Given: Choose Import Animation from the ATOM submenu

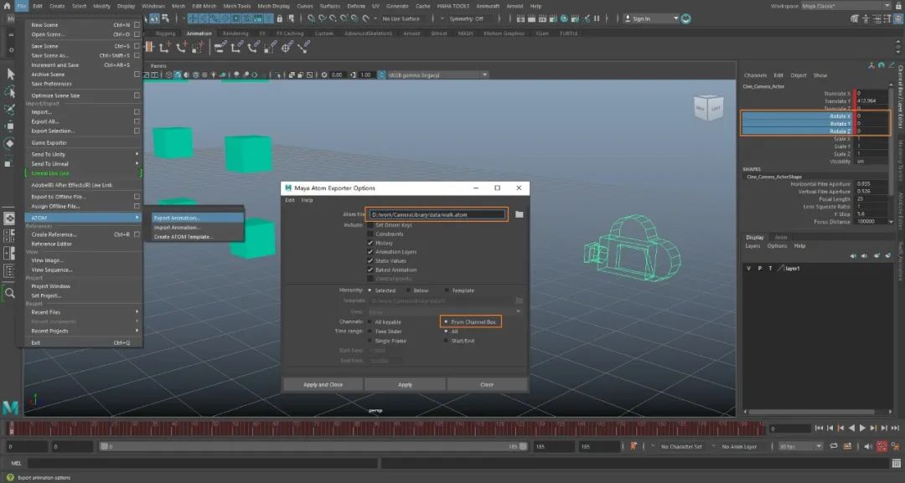Looking at the screenshot, I should 177,227.
